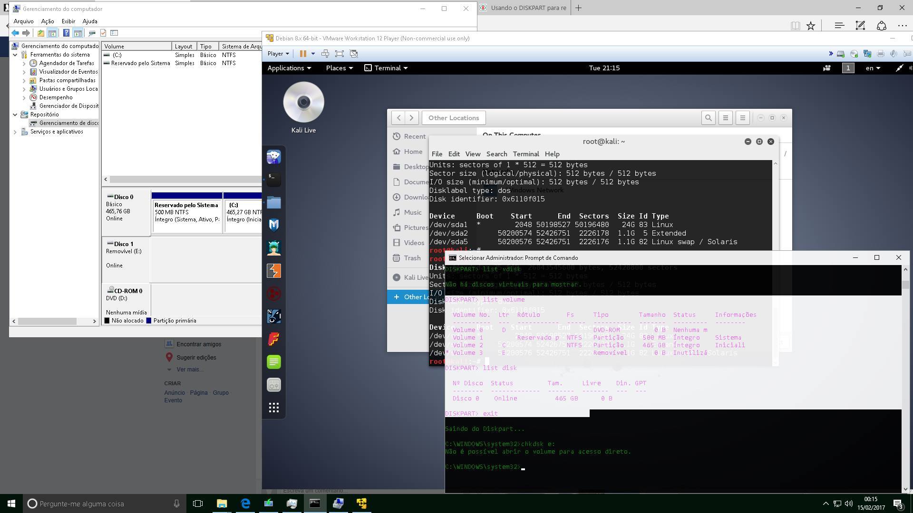This screenshot has width=913, height=513.
Task: Launch the red Maltego icon in the dock
Action: tap(274, 294)
